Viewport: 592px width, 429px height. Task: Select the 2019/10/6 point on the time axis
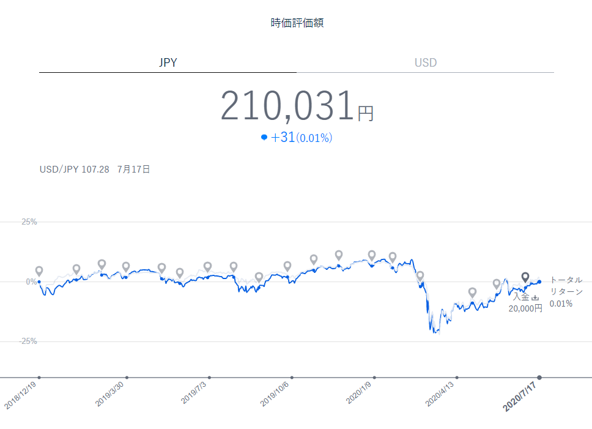coord(292,378)
